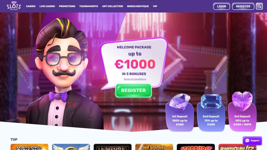The image size is (267, 150).
Task: Go to Live Casino section
Action: 47,6
